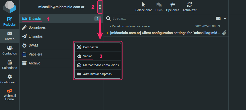Click Actualizar to refresh mail
The width and height of the screenshot is (246, 110).
coord(189,7)
